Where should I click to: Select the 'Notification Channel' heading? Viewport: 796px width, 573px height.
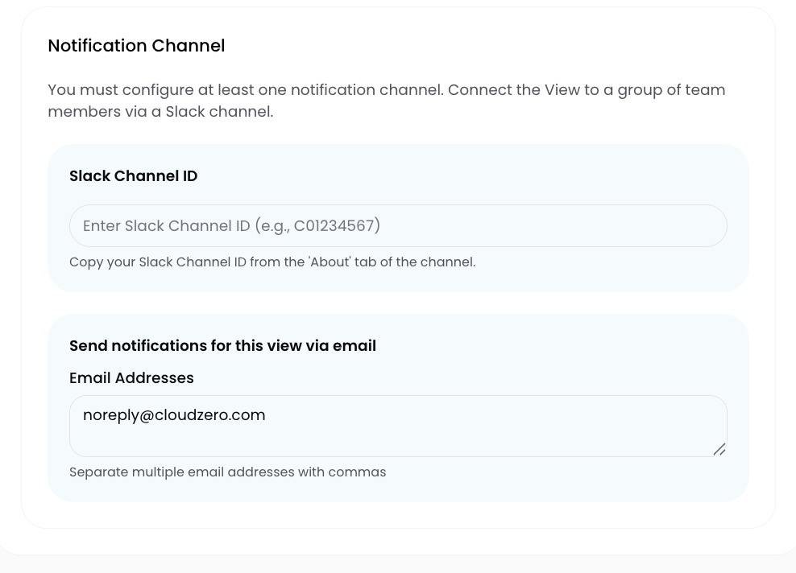136,46
